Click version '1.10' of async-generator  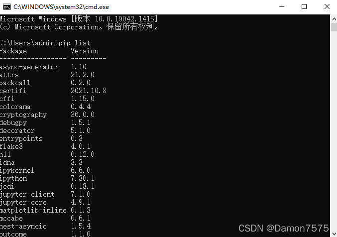[79, 67]
